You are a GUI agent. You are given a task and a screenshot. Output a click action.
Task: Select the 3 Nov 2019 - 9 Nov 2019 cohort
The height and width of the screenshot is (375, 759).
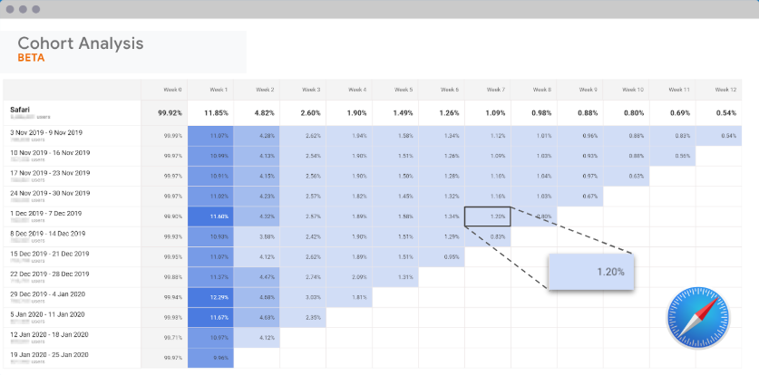[x=46, y=132]
